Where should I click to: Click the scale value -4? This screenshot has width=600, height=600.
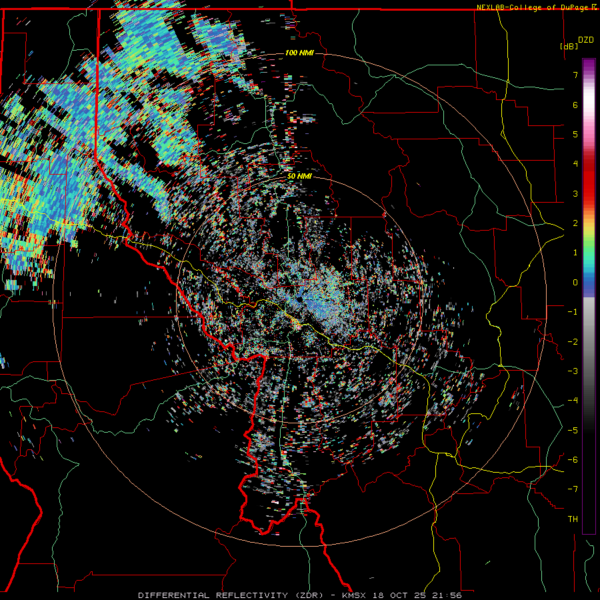(573, 401)
